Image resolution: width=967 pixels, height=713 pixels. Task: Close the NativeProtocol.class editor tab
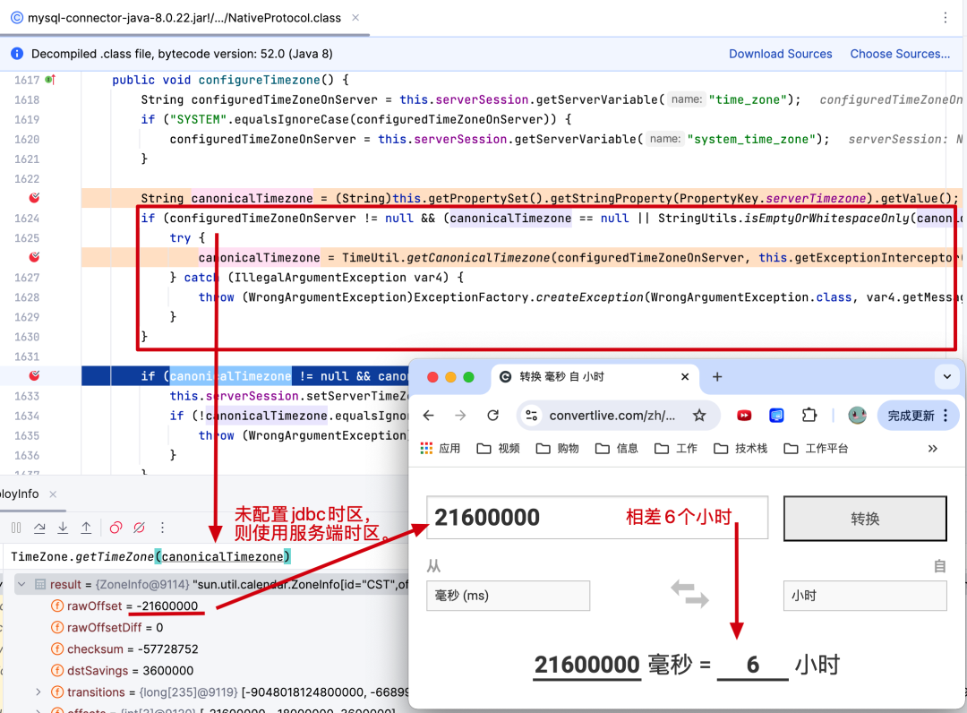pyautogui.click(x=355, y=18)
